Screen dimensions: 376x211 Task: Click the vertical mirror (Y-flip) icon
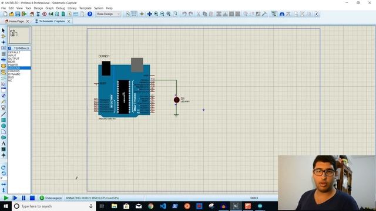4,190
